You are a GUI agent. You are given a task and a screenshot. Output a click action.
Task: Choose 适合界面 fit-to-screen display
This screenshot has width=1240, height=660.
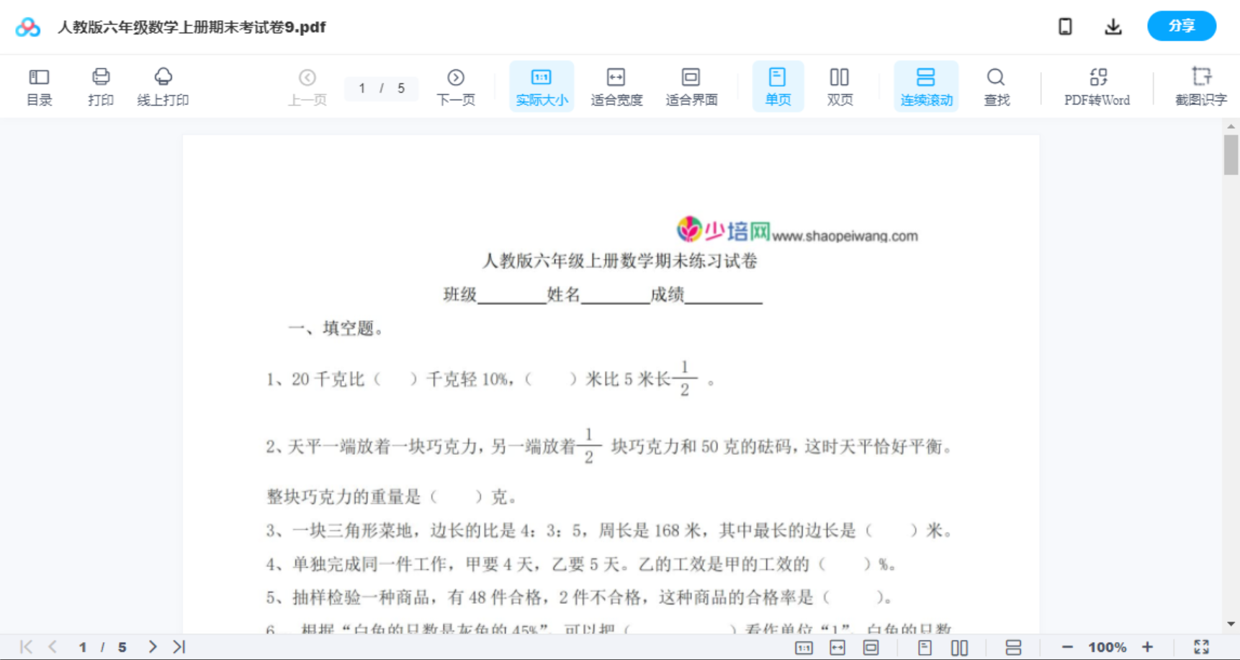(691, 86)
